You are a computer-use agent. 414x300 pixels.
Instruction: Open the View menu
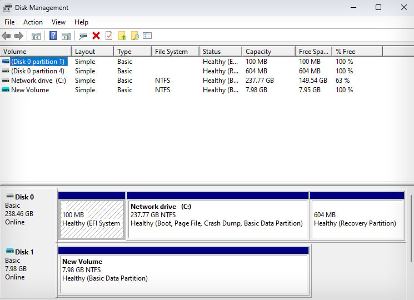pyautogui.click(x=58, y=22)
